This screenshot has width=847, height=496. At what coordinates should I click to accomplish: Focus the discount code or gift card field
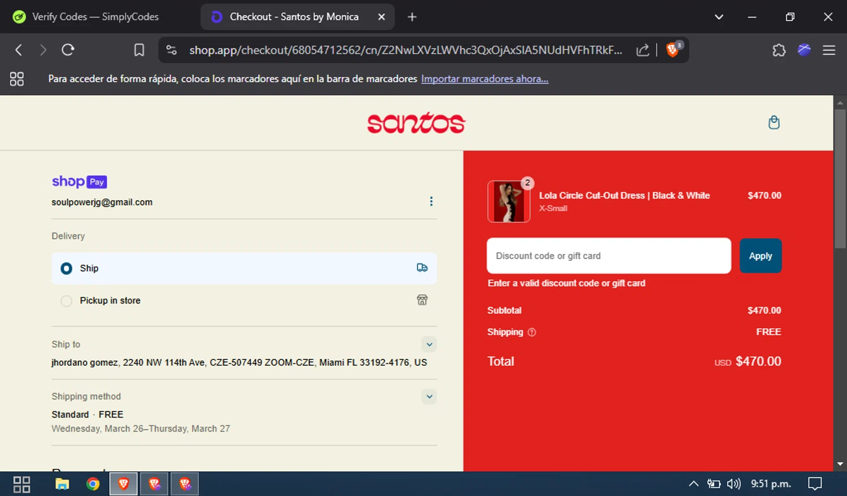point(609,256)
